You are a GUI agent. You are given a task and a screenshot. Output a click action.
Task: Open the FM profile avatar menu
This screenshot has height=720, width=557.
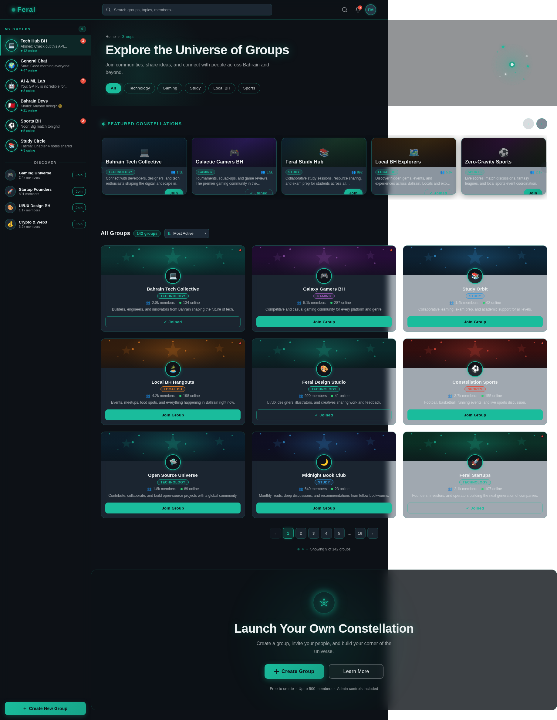click(370, 10)
